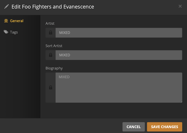Open the Tags tab
Screen dimensions: 187x133
[x=14, y=32]
